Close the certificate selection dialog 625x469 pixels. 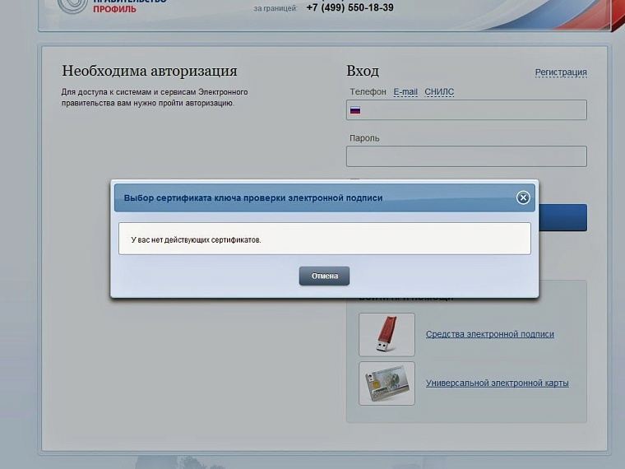click(x=522, y=197)
